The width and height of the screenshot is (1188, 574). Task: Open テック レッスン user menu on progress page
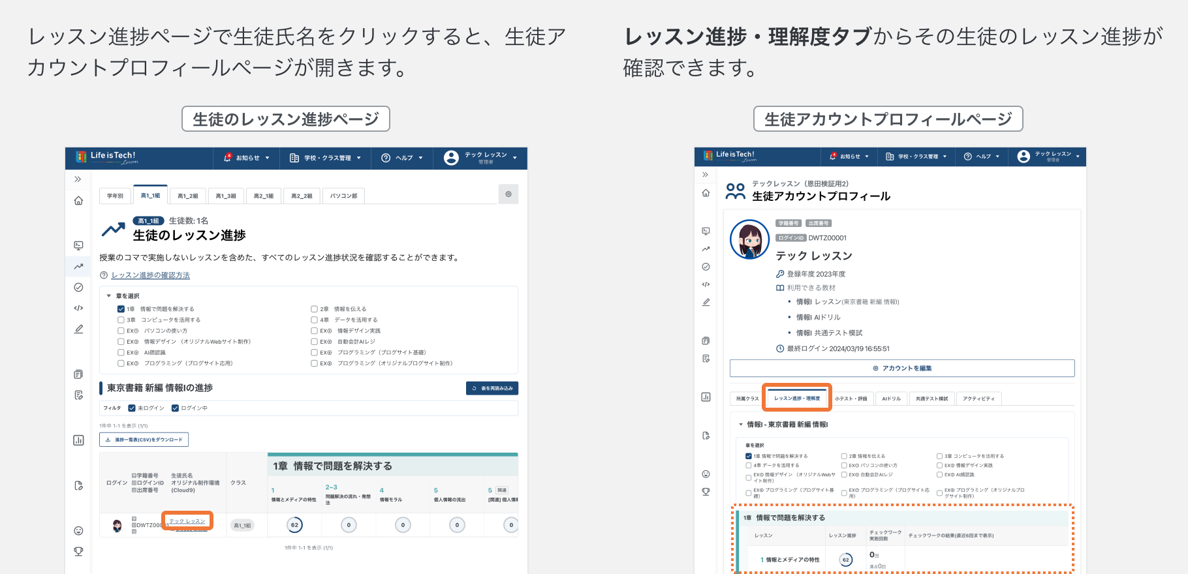click(x=480, y=158)
